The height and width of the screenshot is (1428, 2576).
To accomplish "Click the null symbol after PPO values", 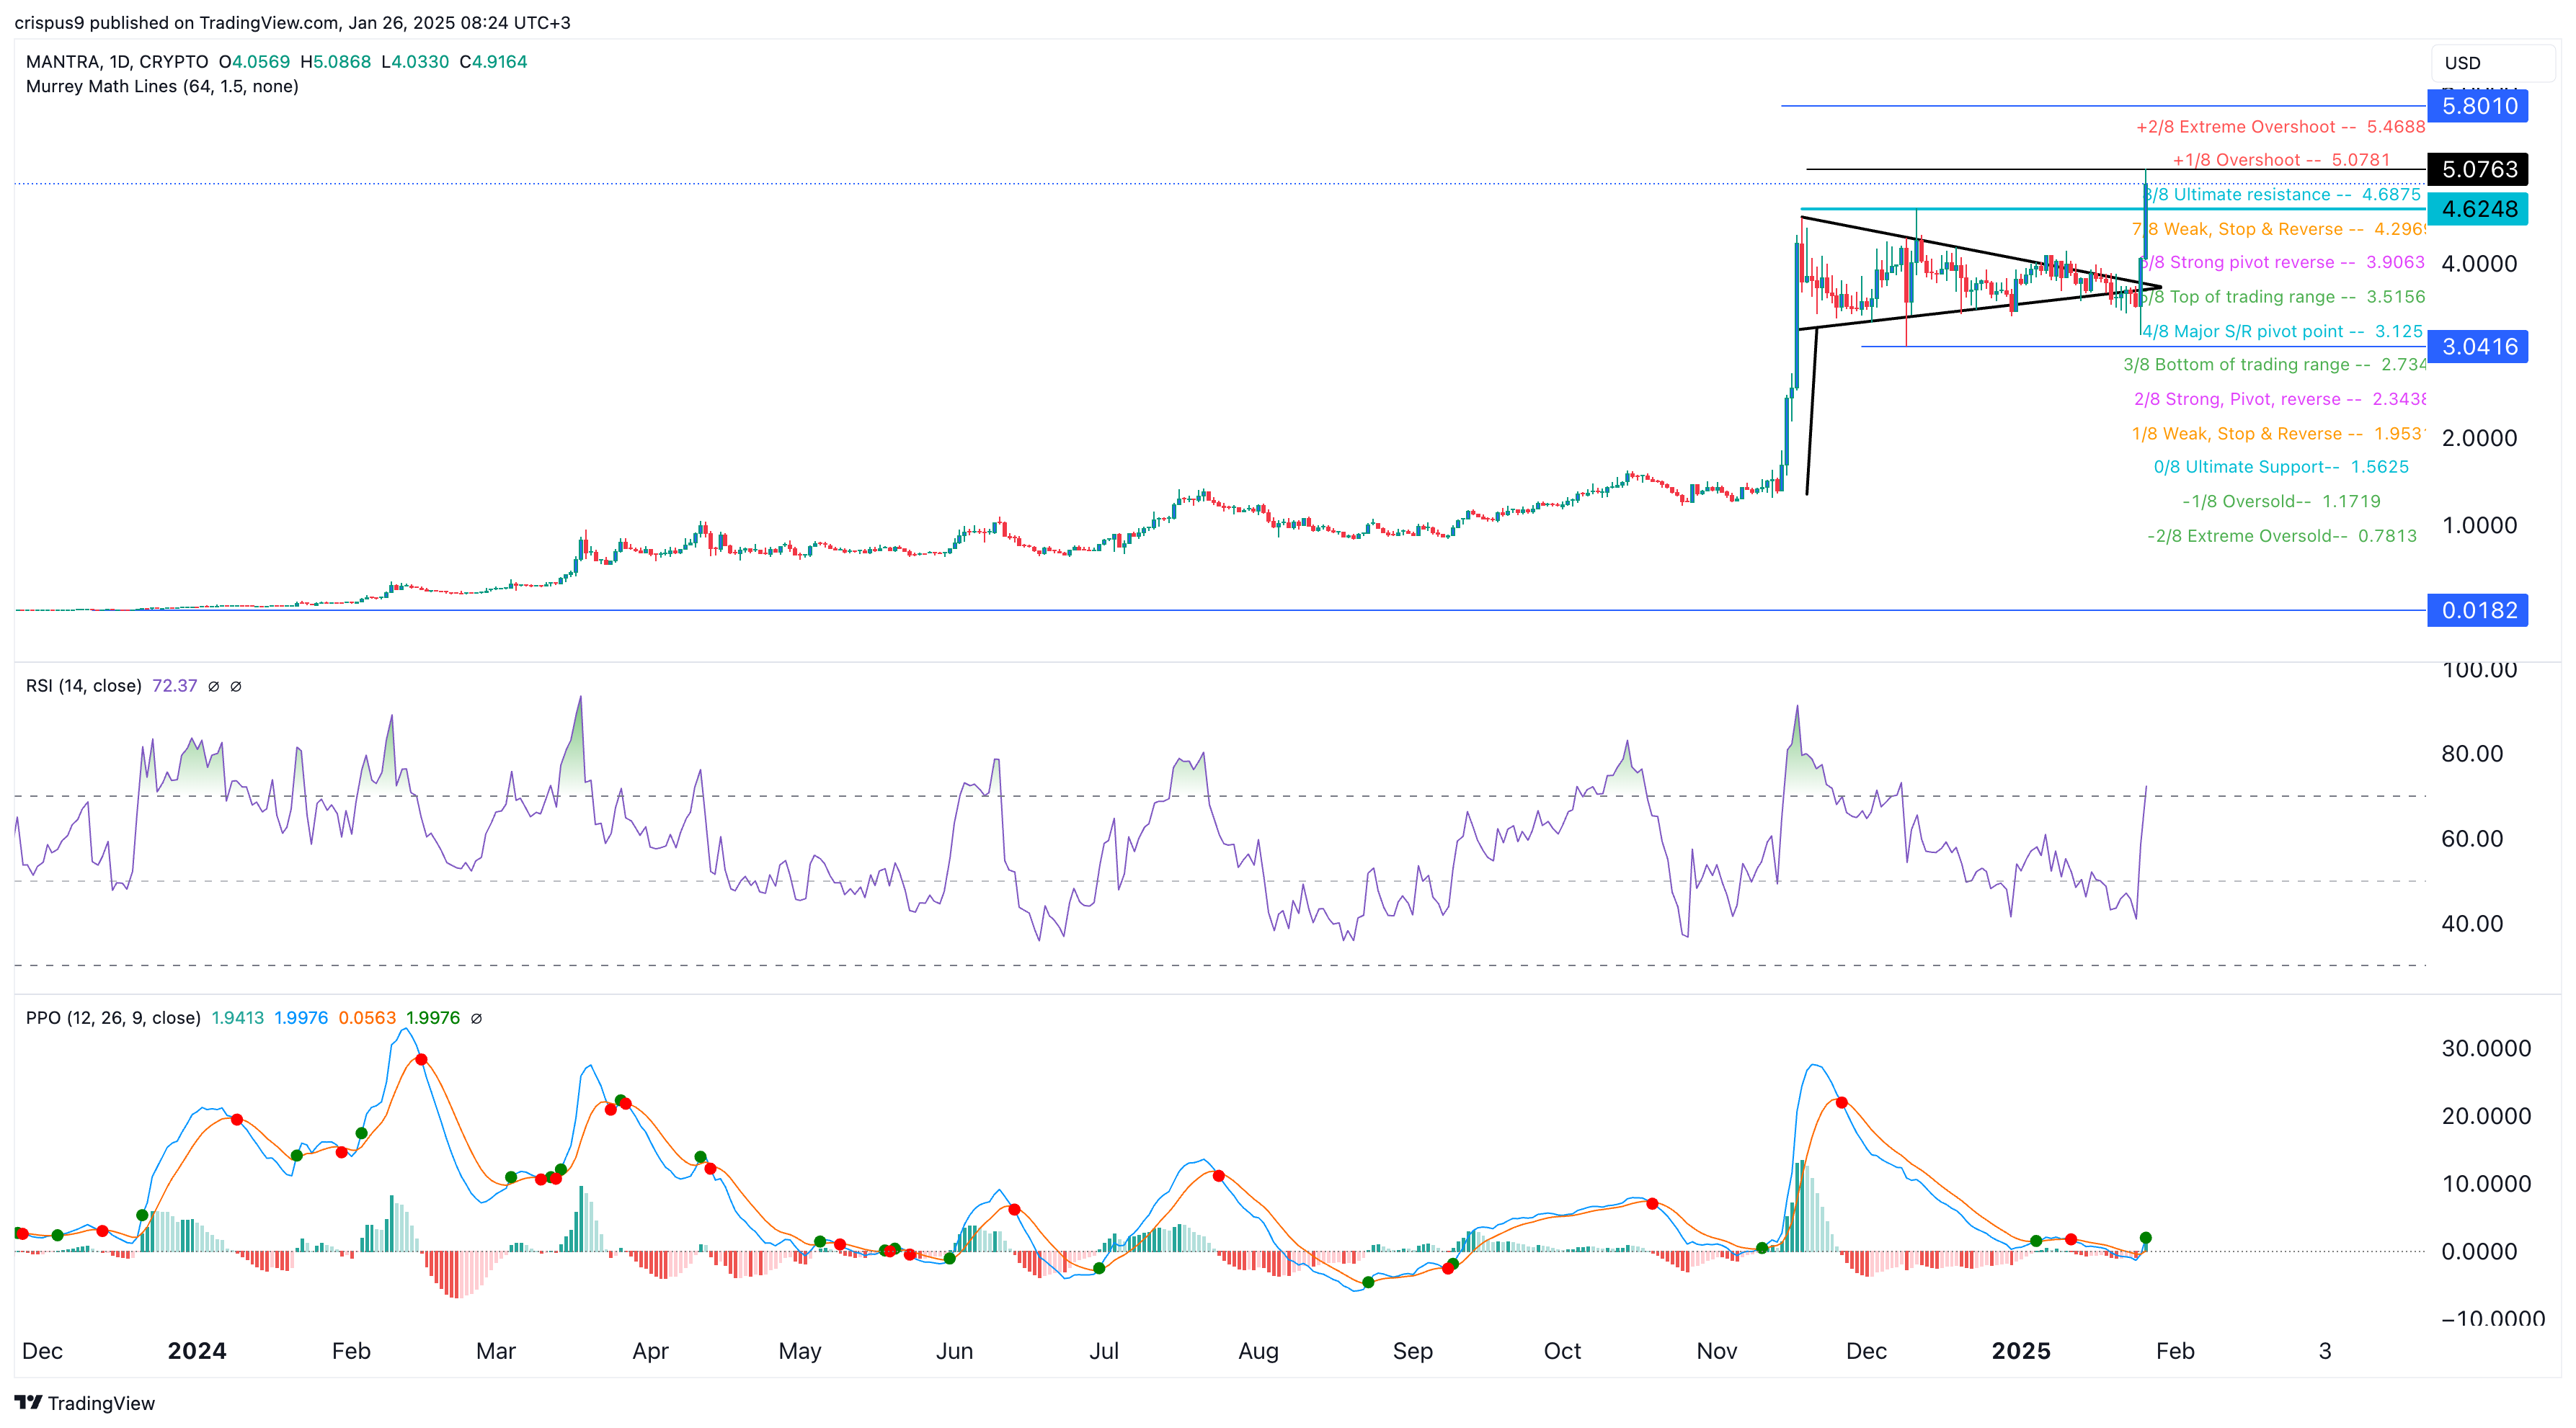I will (x=476, y=1018).
